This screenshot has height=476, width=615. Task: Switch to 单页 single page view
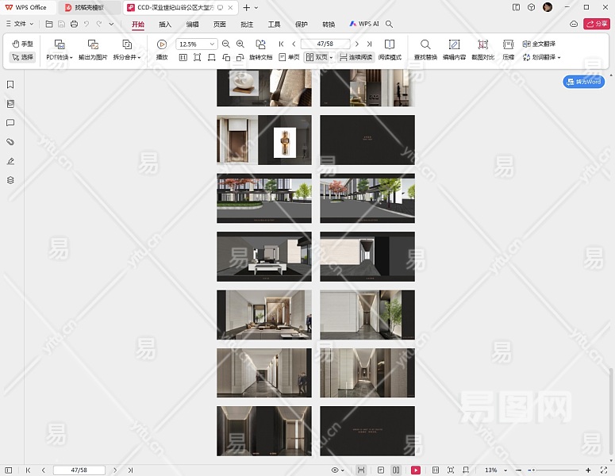tap(289, 57)
